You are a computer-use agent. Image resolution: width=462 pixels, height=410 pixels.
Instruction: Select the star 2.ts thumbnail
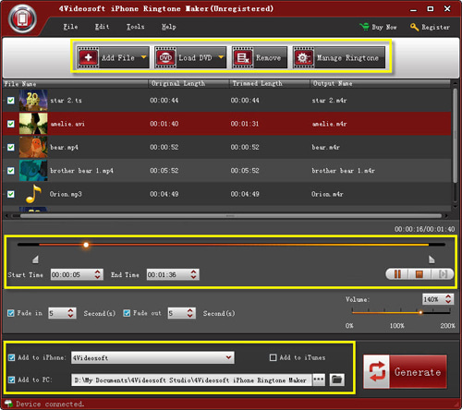[33, 101]
